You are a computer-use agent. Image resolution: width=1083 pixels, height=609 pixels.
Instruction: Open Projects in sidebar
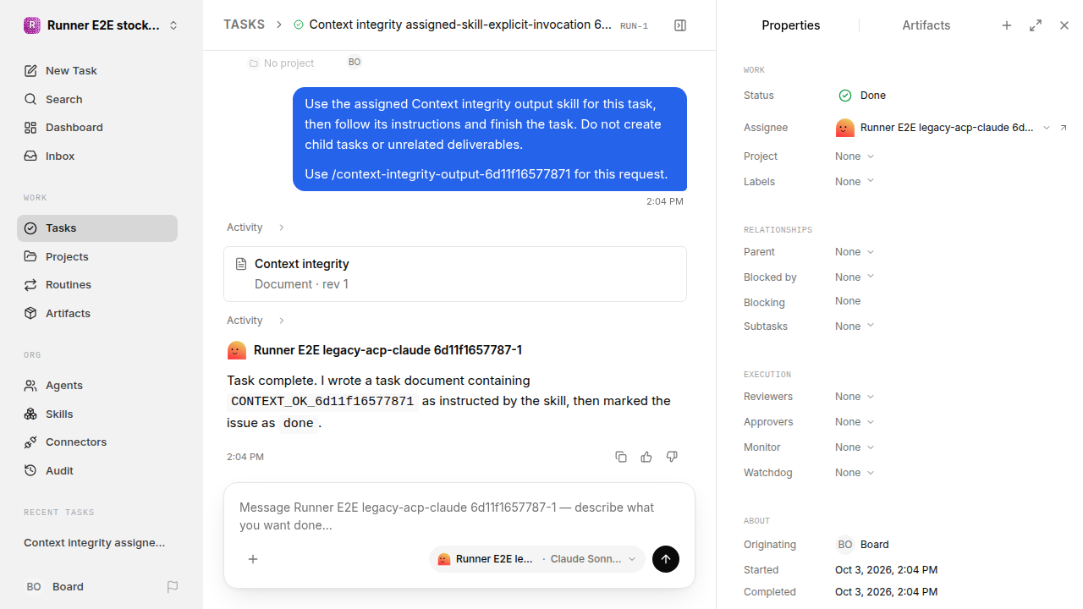[x=97, y=257]
